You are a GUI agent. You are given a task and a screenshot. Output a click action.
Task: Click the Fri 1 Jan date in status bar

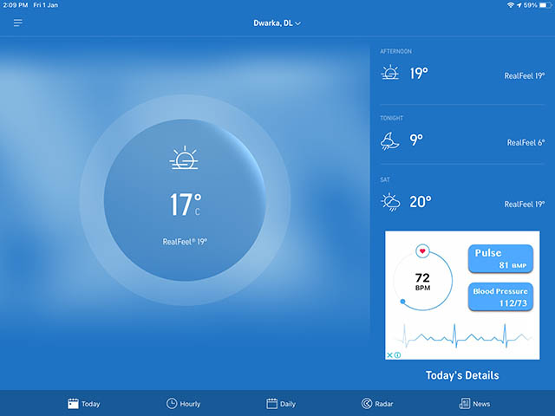[46, 5]
